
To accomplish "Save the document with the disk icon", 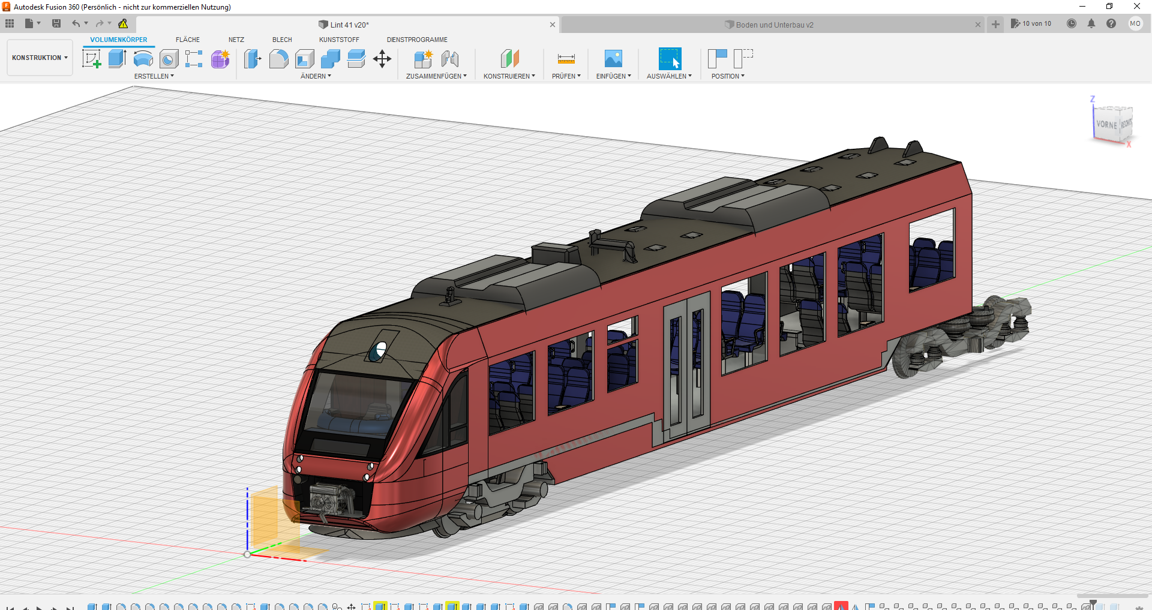I will pyautogui.click(x=56, y=23).
